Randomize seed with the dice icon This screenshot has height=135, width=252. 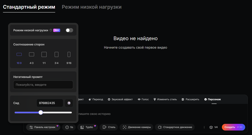69,103
